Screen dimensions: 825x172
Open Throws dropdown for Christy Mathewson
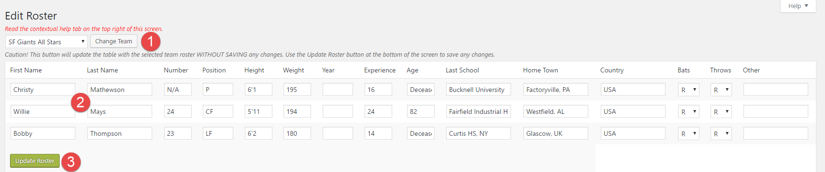pos(721,90)
